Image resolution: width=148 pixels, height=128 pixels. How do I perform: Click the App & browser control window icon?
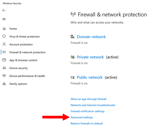pos(4,60)
